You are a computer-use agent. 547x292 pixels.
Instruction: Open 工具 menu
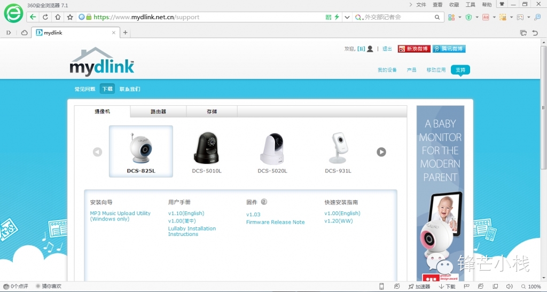click(x=471, y=4)
